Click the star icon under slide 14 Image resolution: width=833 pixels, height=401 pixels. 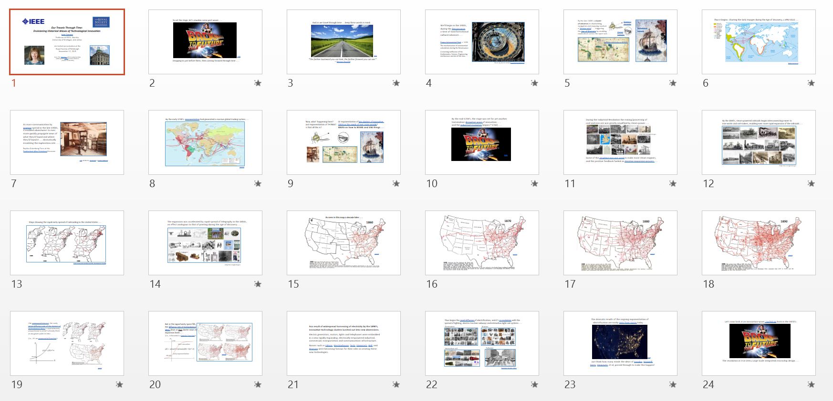[258, 284]
